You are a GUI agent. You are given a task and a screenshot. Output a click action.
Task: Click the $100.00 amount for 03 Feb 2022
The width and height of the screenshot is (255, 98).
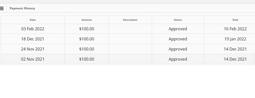tap(87, 29)
